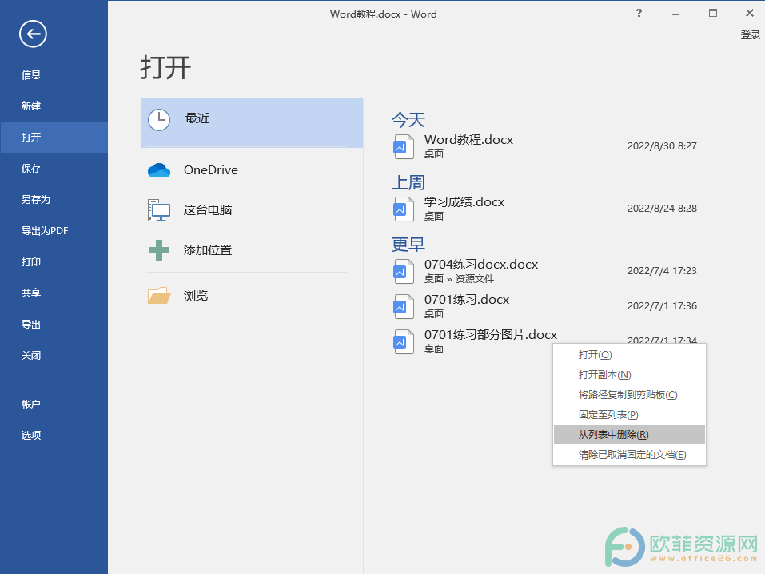Screen dimensions: 765x574
Task: Click the 登录 sign-in link
Action: 750,34
